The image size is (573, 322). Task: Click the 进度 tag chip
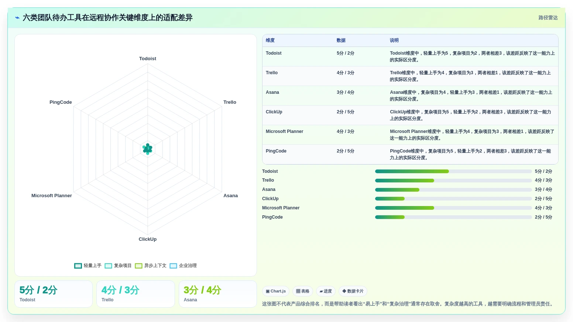[326, 291]
